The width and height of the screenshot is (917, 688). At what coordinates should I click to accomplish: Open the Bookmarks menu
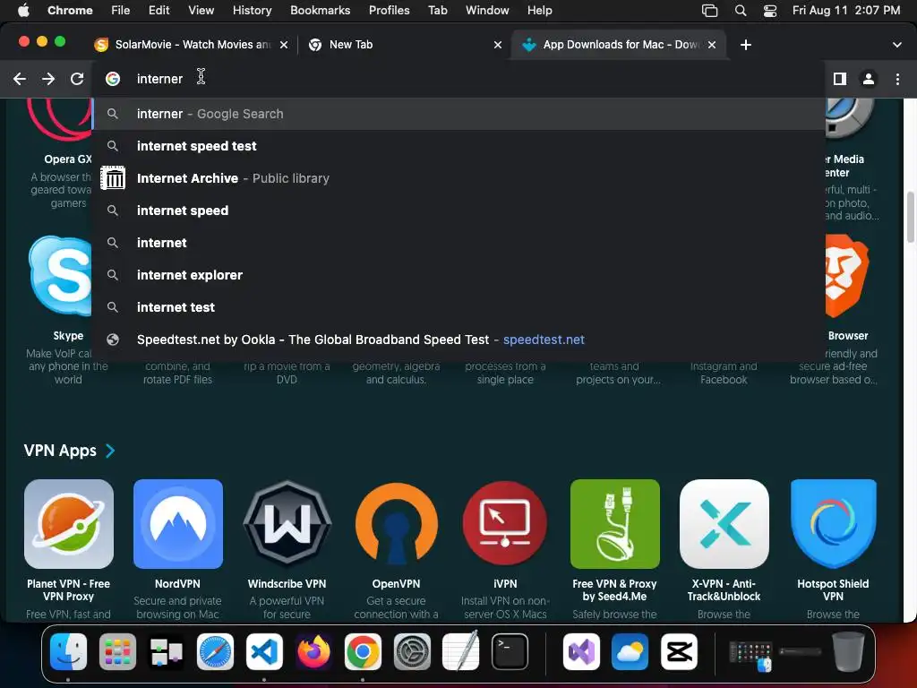tap(320, 11)
